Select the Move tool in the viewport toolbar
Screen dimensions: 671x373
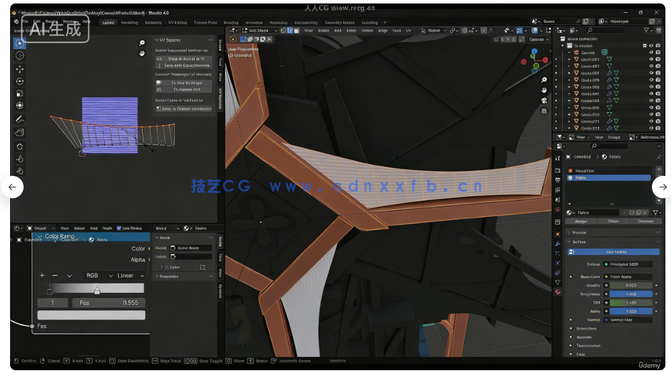[x=20, y=69]
